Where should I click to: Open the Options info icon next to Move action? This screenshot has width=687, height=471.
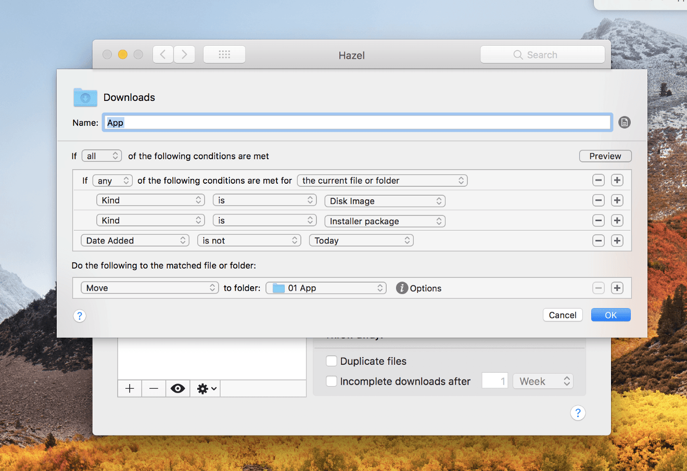(402, 288)
